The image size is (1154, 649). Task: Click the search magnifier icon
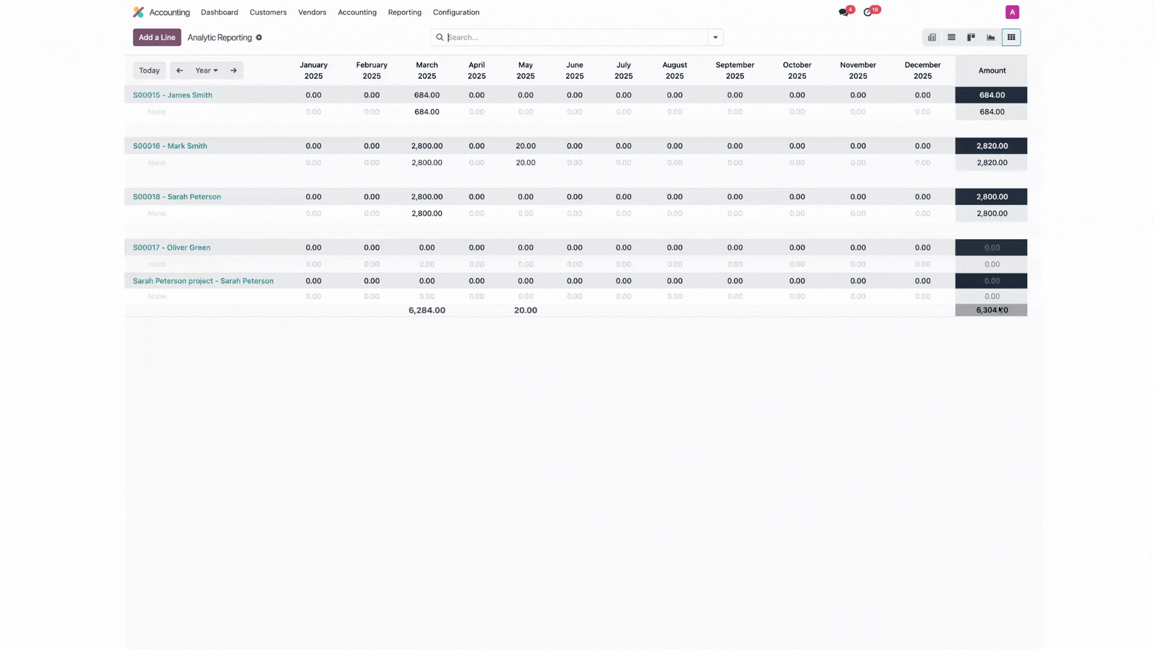pos(440,37)
